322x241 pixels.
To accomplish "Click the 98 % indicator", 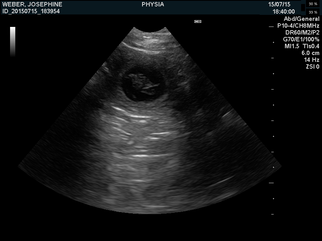I will click(x=313, y=4).
